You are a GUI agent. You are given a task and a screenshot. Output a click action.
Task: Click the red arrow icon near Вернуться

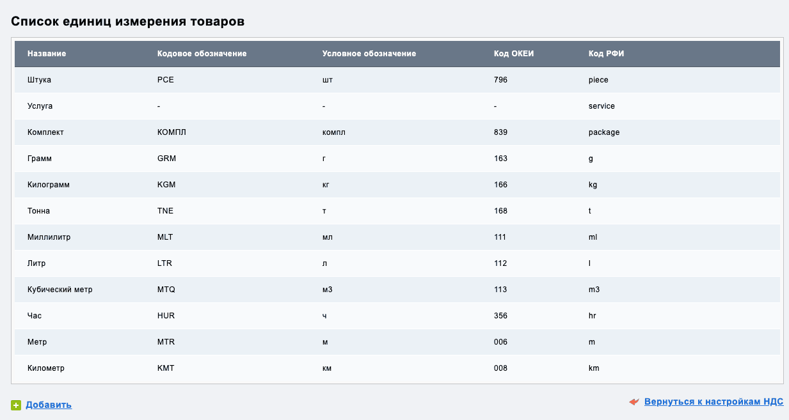point(634,402)
